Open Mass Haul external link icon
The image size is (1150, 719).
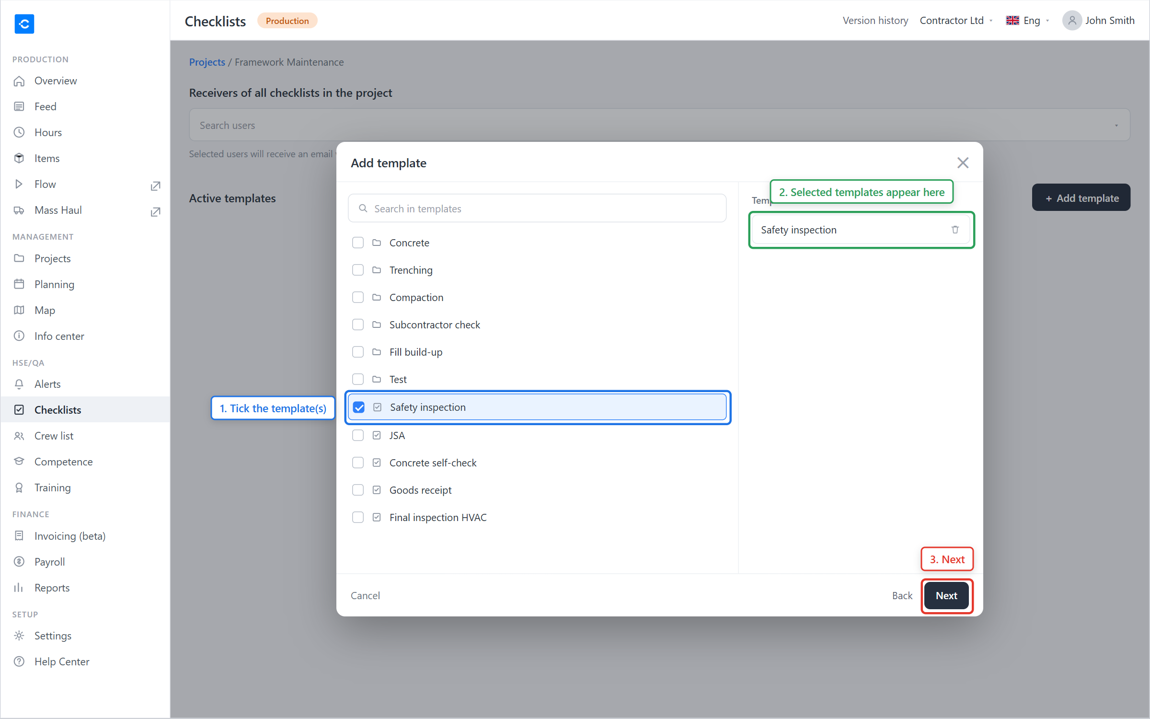(x=155, y=211)
